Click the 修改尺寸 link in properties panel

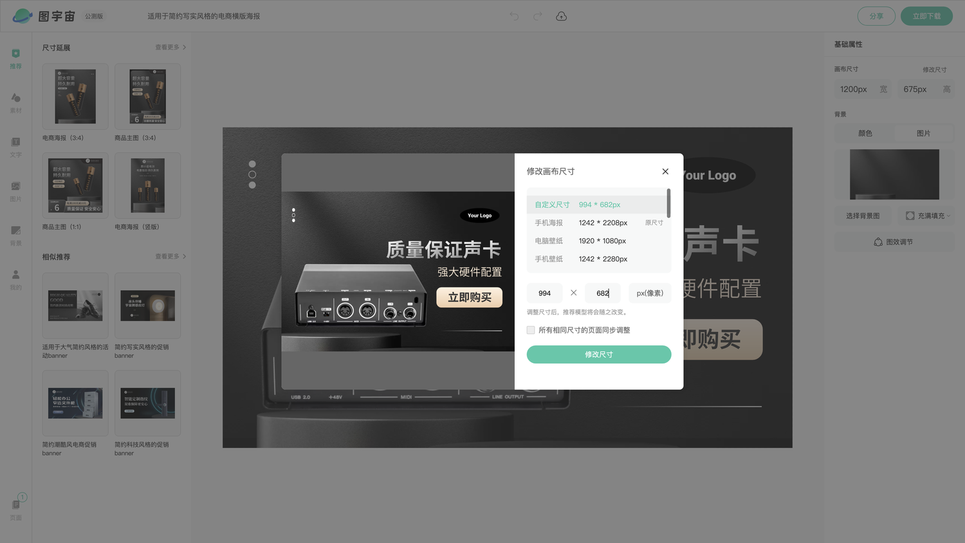pos(934,69)
